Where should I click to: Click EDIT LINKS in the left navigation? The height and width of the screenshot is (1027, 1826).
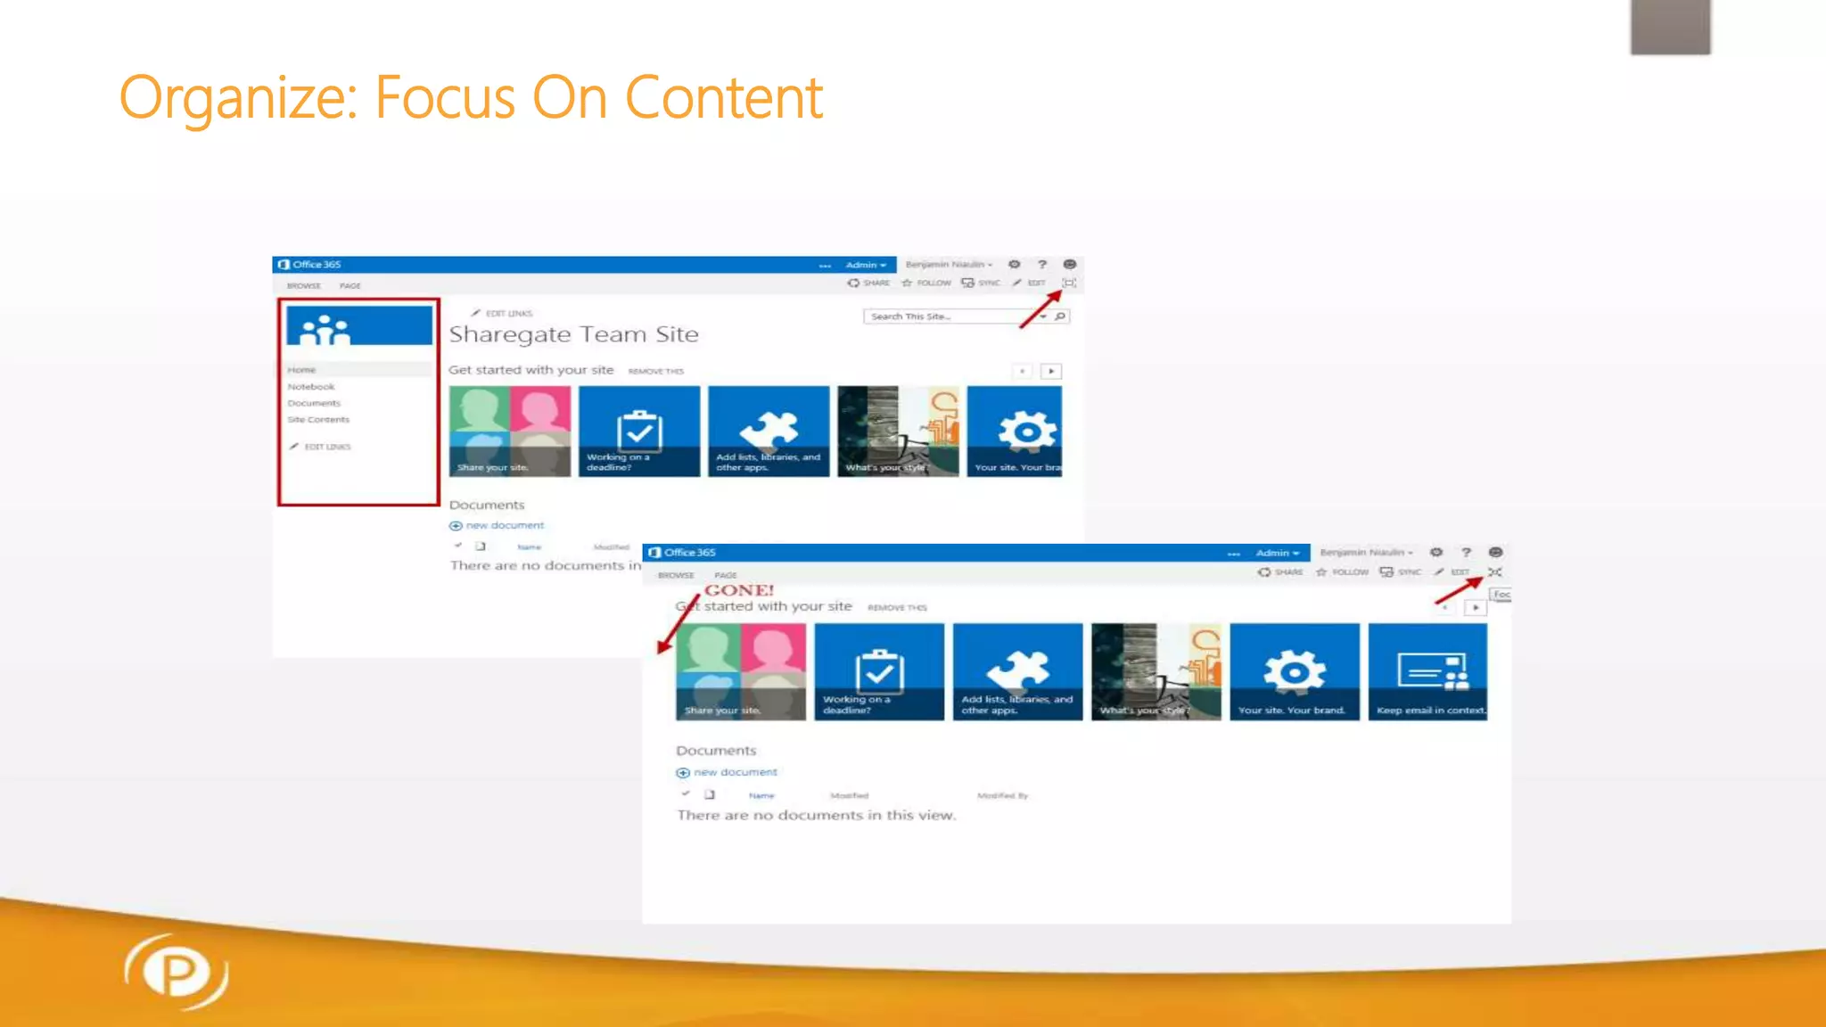(x=320, y=447)
